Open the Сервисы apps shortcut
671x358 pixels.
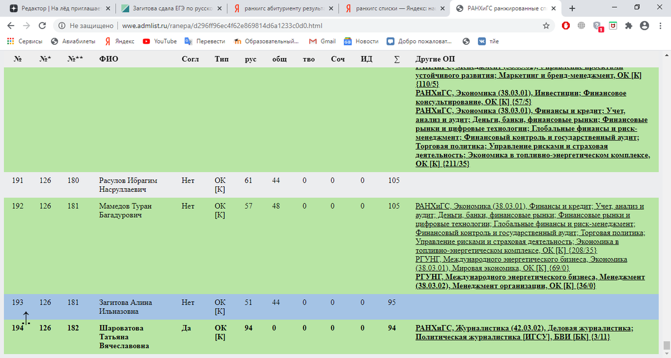(25, 41)
